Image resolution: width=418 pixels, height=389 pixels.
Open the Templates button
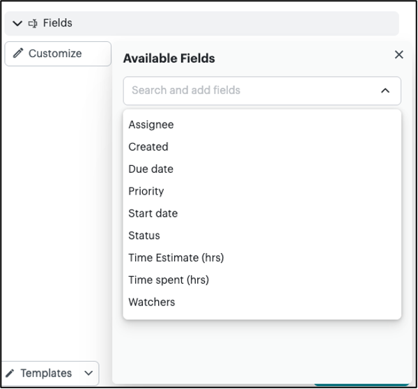(46, 374)
